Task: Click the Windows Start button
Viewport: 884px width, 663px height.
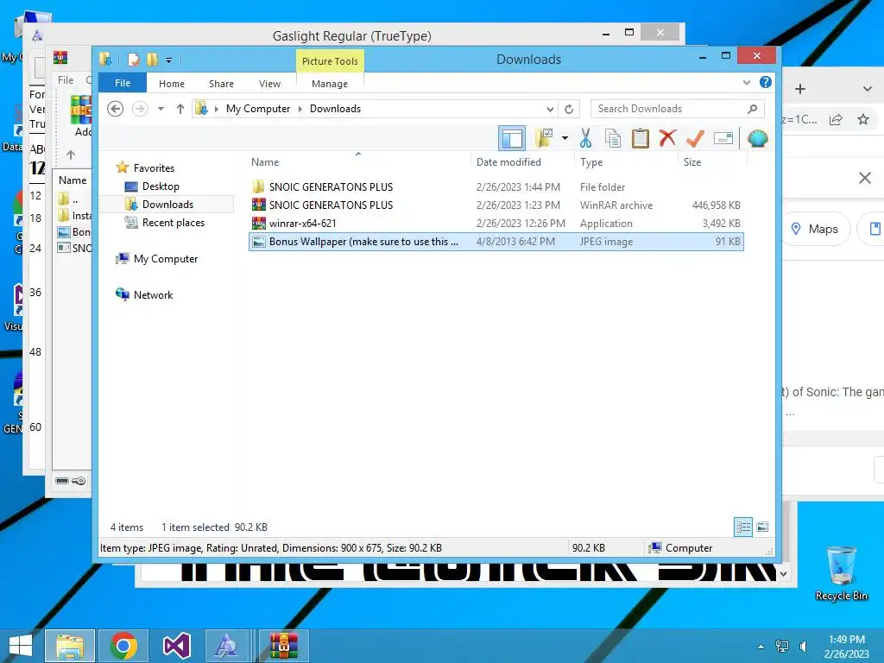Action: (21, 646)
